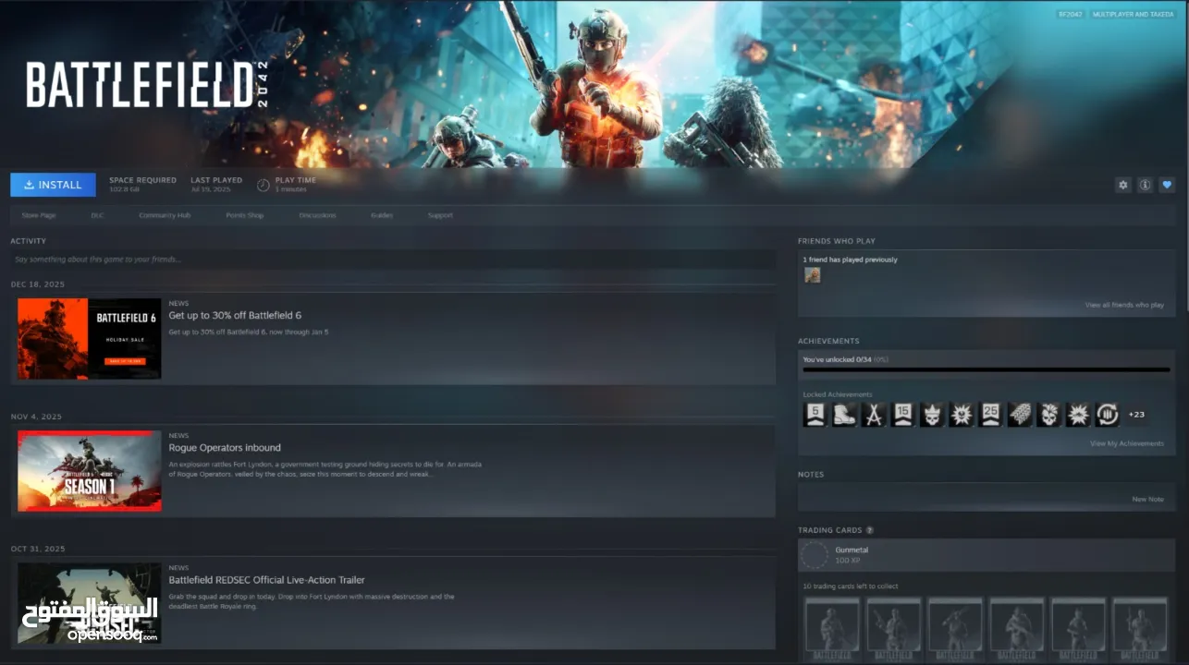Open the Discussions section

click(318, 214)
